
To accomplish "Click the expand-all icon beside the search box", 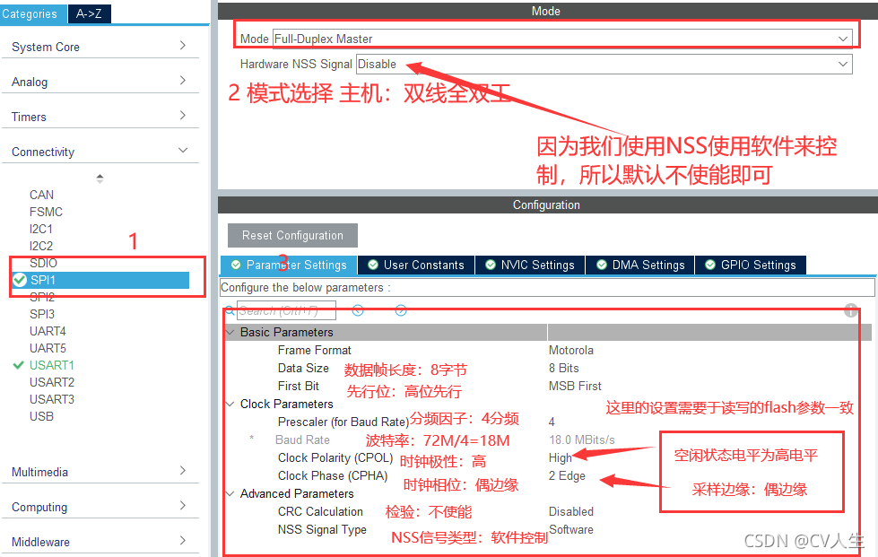I will tap(400, 309).
